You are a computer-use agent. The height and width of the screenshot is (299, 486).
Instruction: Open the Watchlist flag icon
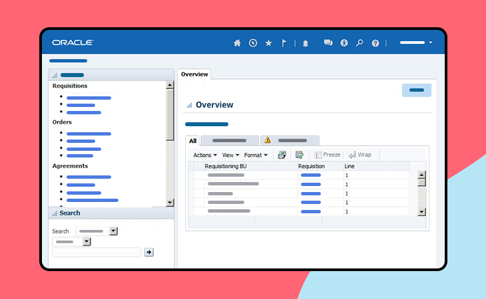[284, 43]
